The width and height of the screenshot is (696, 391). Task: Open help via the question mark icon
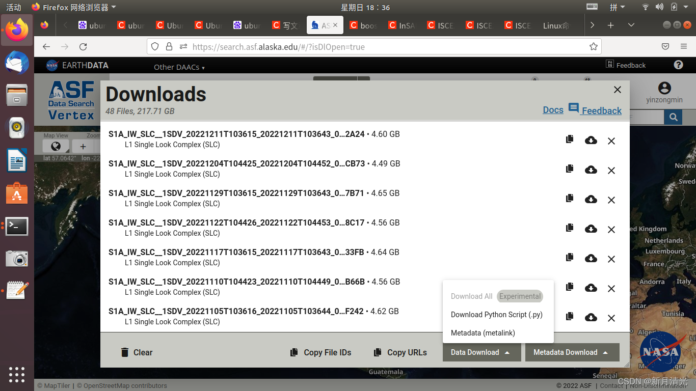(x=678, y=65)
